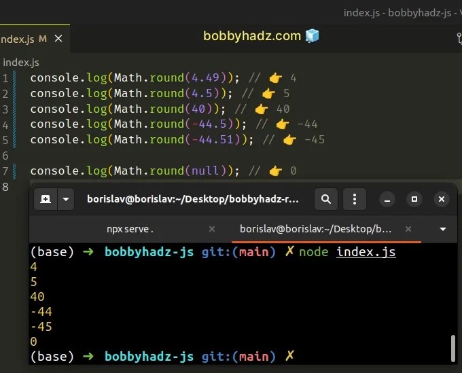462x373 pixels.
Task: Open a new terminal tab with plus icon
Action: coord(46,199)
